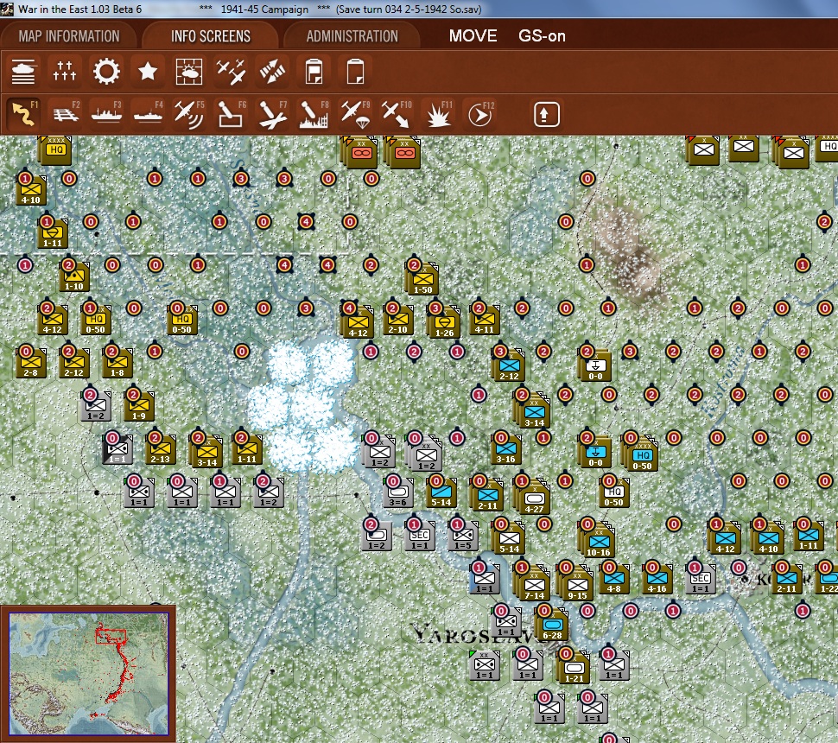Select F2 rail movement mode
This screenshot has width=838, height=743.
click(66, 114)
